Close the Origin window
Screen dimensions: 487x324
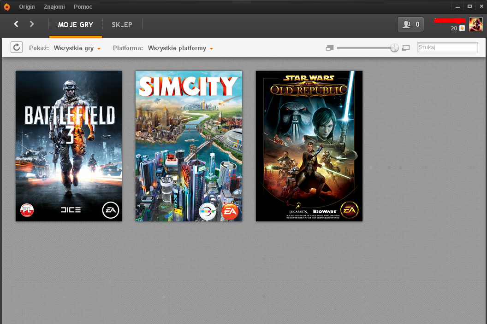[x=481, y=6]
